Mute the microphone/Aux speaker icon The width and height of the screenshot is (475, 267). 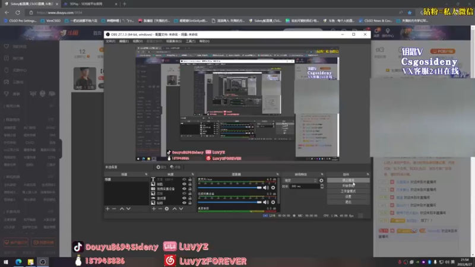[266, 187]
